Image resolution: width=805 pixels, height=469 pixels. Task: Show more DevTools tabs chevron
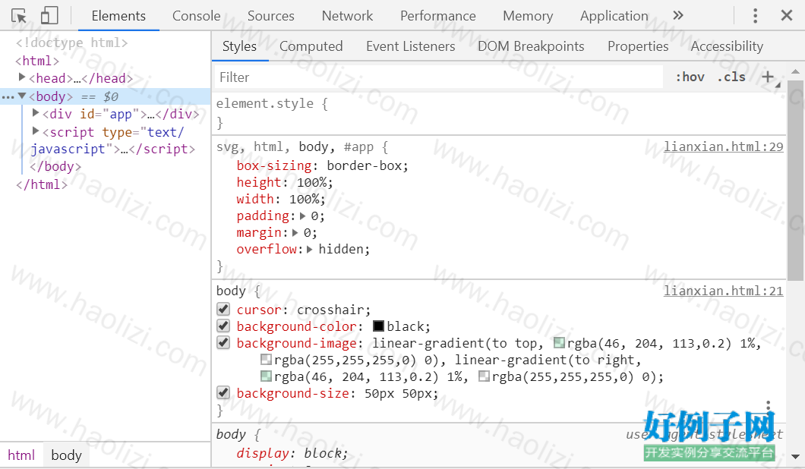coord(678,15)
